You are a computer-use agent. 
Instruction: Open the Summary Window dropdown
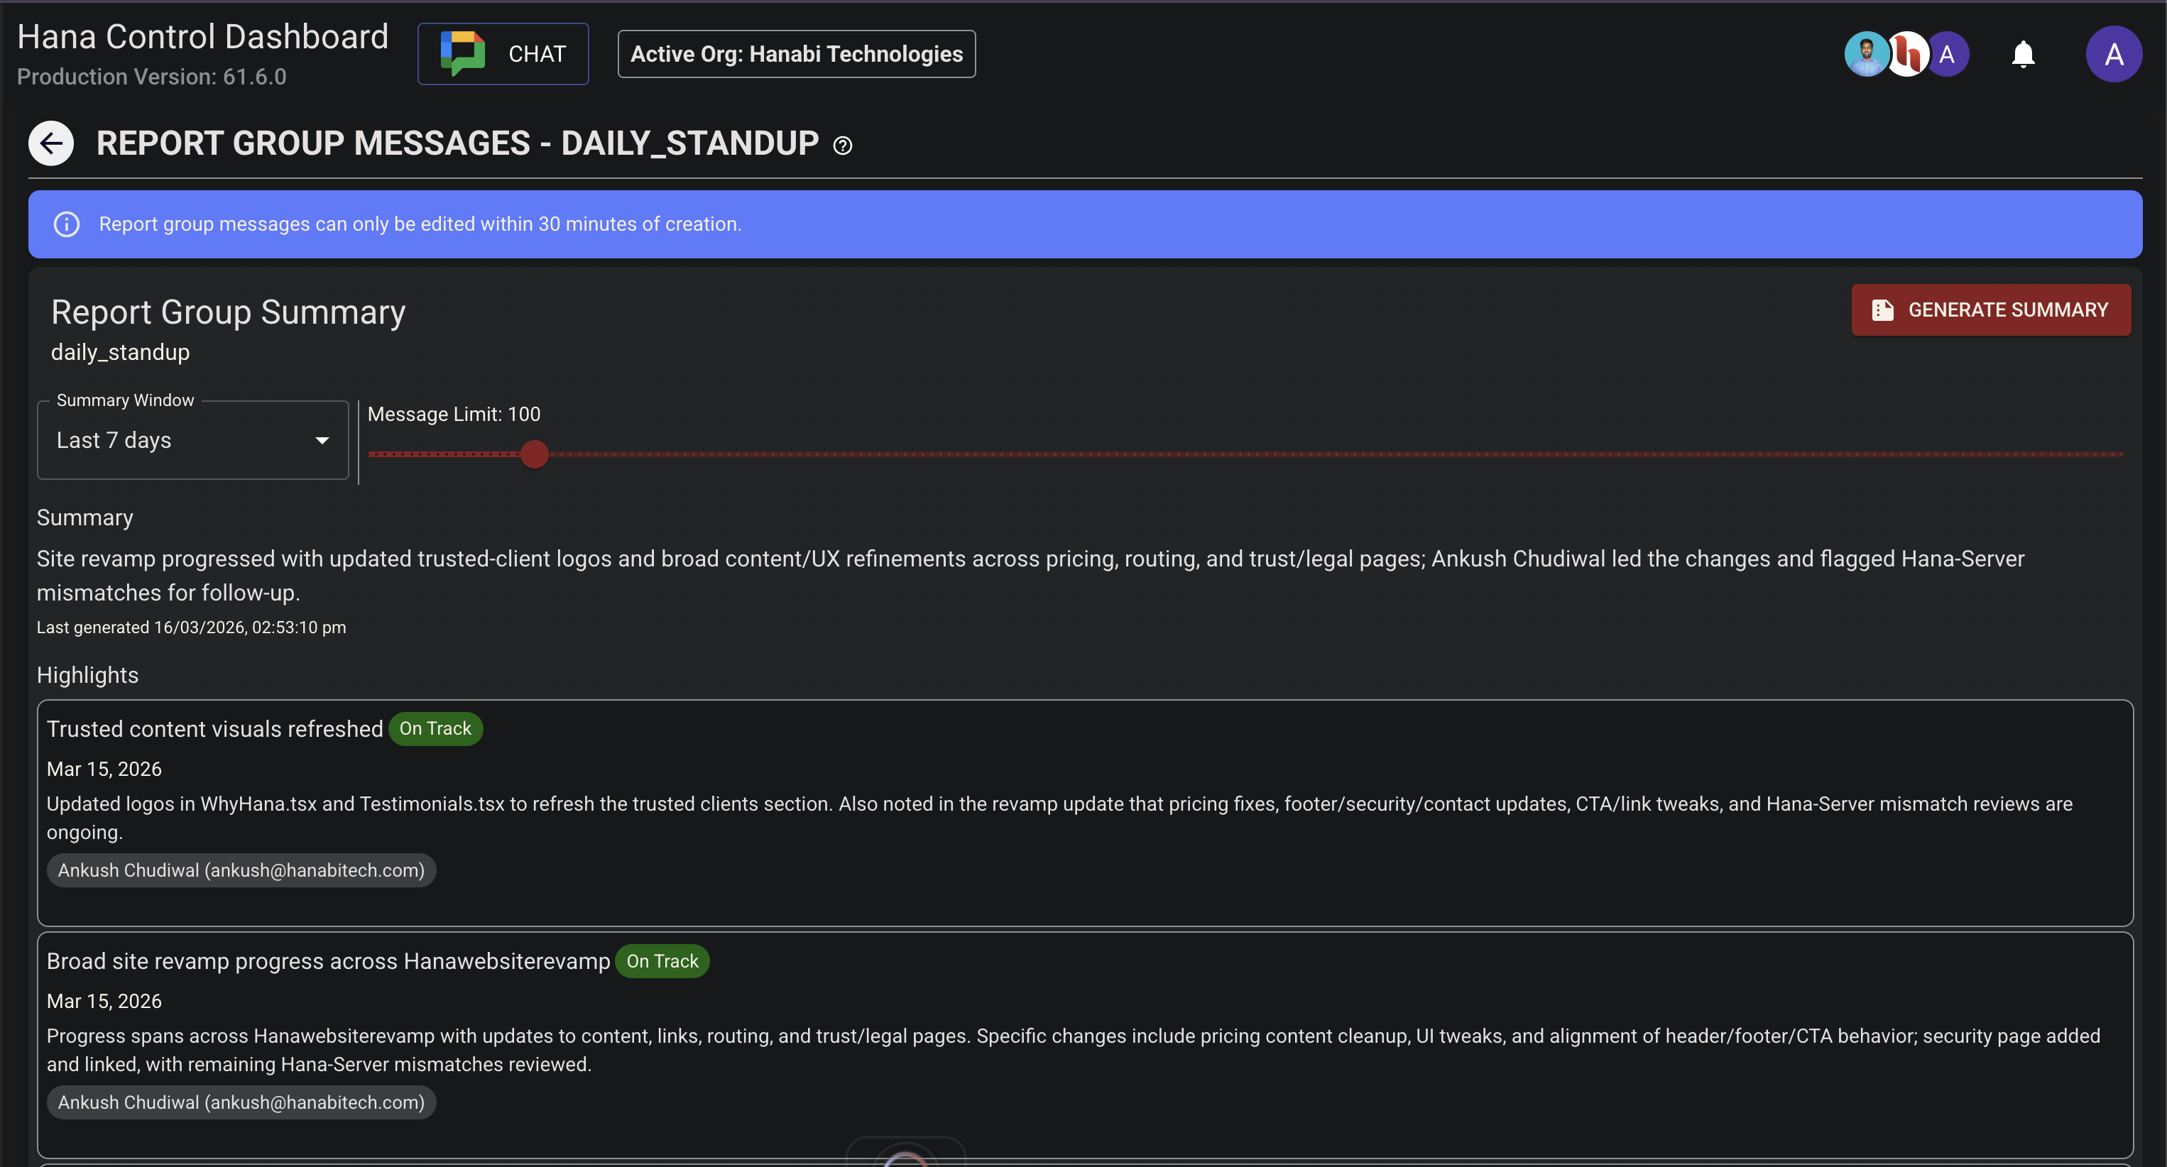(x=192, y=439)
